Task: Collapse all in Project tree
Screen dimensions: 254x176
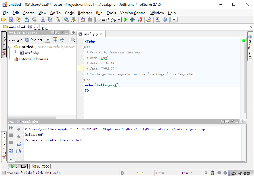Action: pyautogui.click(x=62, y=40)
